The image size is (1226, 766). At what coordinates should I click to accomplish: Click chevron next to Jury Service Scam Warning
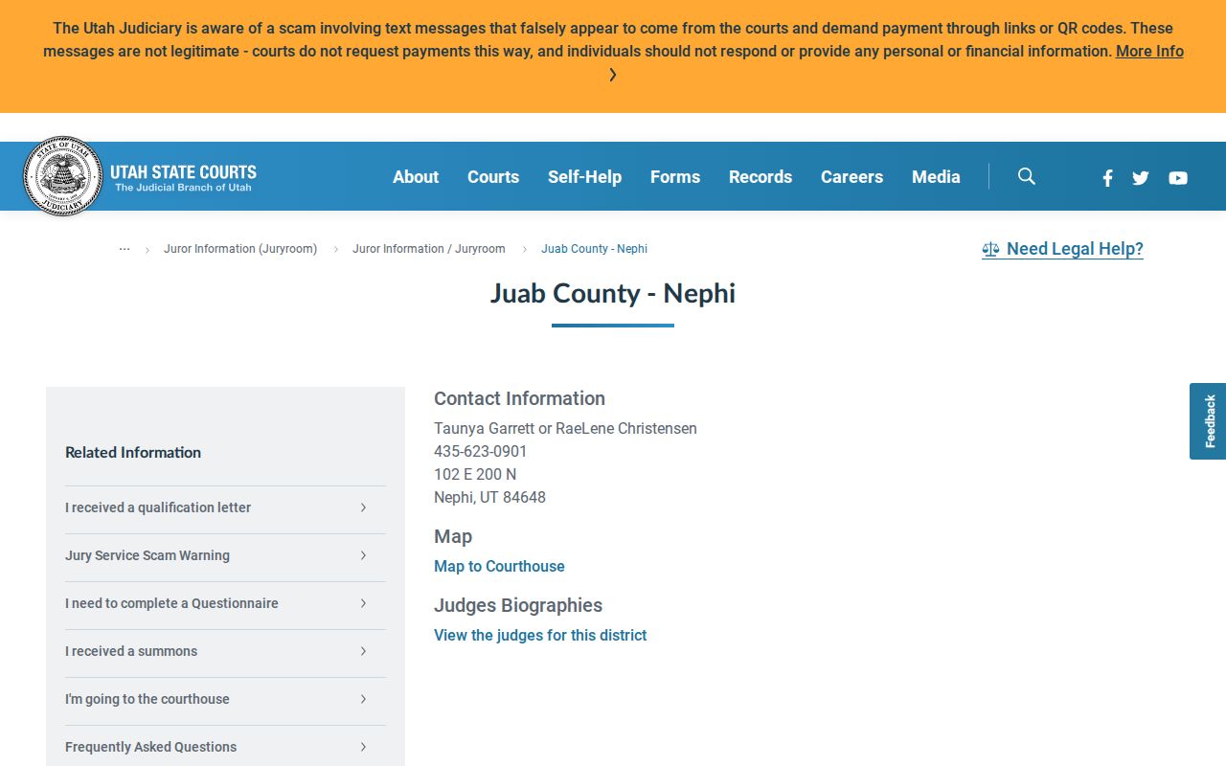[363, 555]
